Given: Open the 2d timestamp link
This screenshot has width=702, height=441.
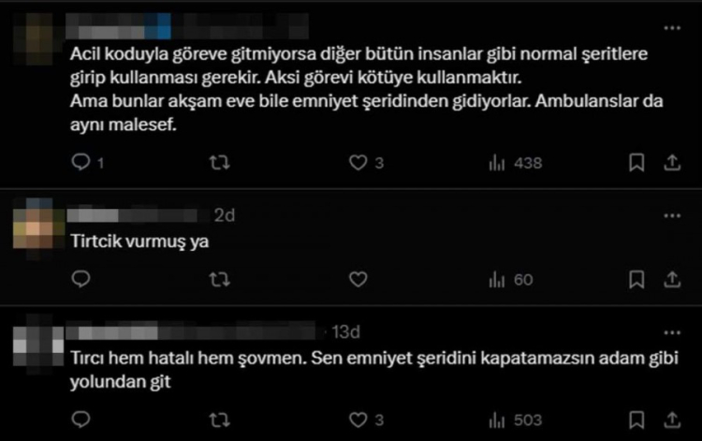Looking at the screenshot, I should (224, 216).
